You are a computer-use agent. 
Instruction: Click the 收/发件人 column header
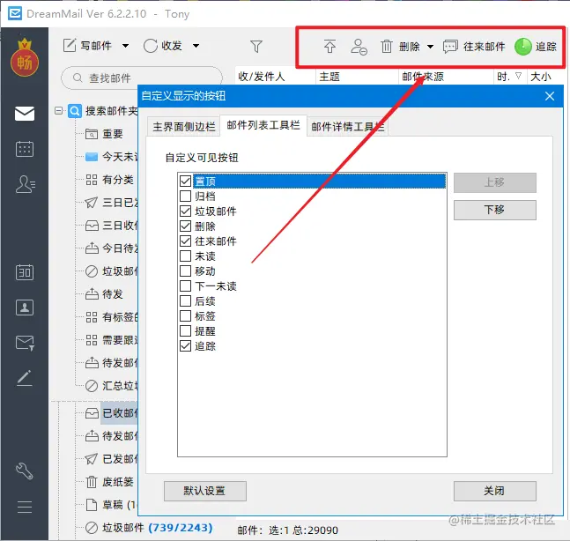click(x=275, y=77)
